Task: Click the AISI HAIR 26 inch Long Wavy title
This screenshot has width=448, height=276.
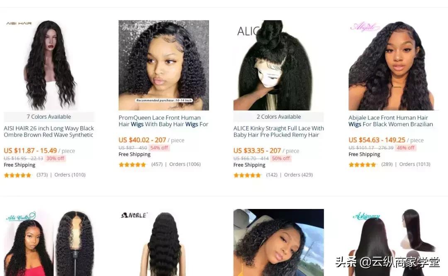Action: [x=49, y=132]
